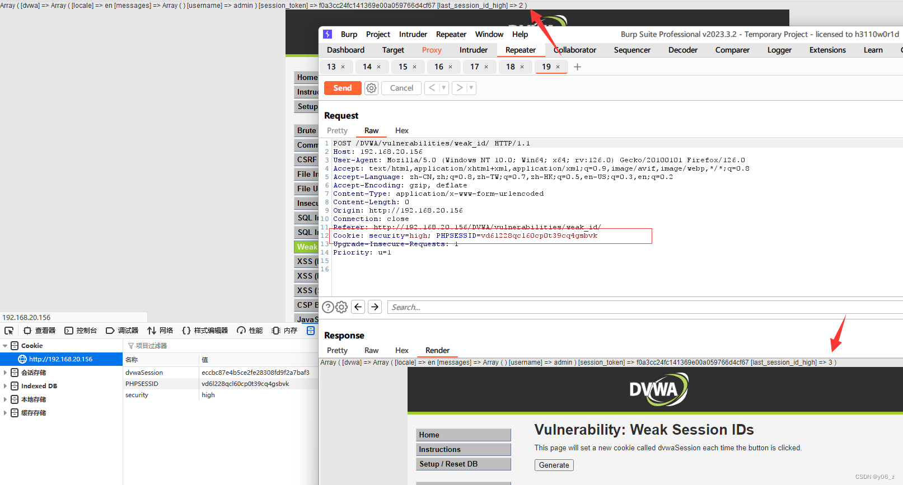Expand the 本地存储 tree node

pos(5,399)
